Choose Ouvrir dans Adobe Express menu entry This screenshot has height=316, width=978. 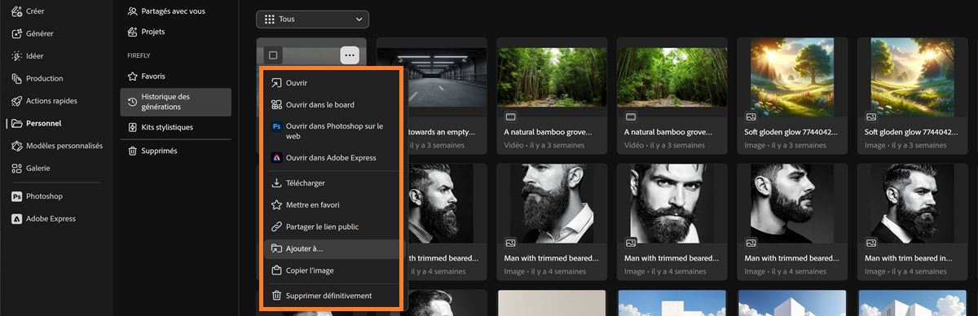pos(331,157)
